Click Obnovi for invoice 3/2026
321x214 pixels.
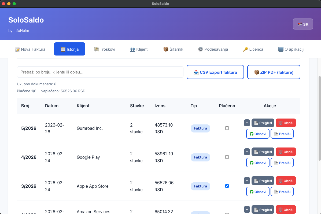(257, 192)
